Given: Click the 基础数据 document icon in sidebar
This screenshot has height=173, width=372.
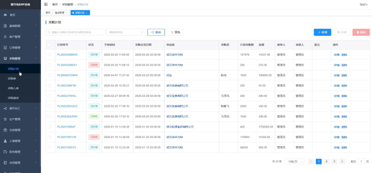Looking at the screenshot, I should point(5,26).
